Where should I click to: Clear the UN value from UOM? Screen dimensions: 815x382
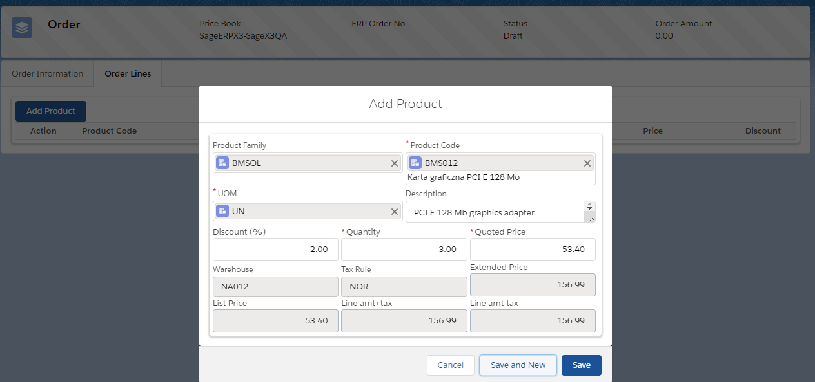[x=395, y=211]
